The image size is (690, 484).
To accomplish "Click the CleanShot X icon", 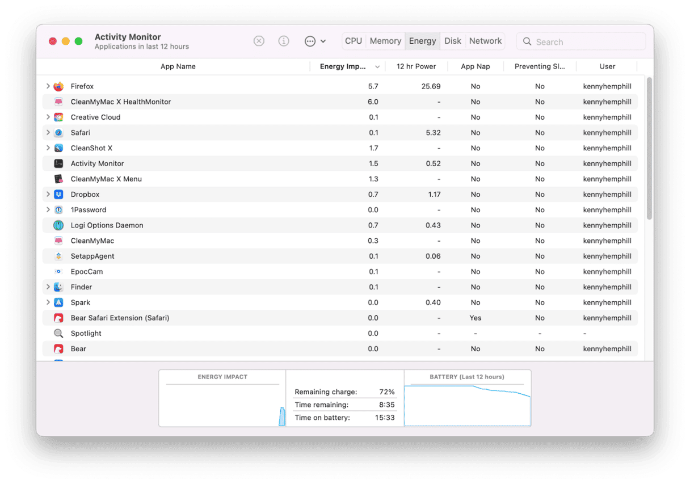I will (58, 148).
